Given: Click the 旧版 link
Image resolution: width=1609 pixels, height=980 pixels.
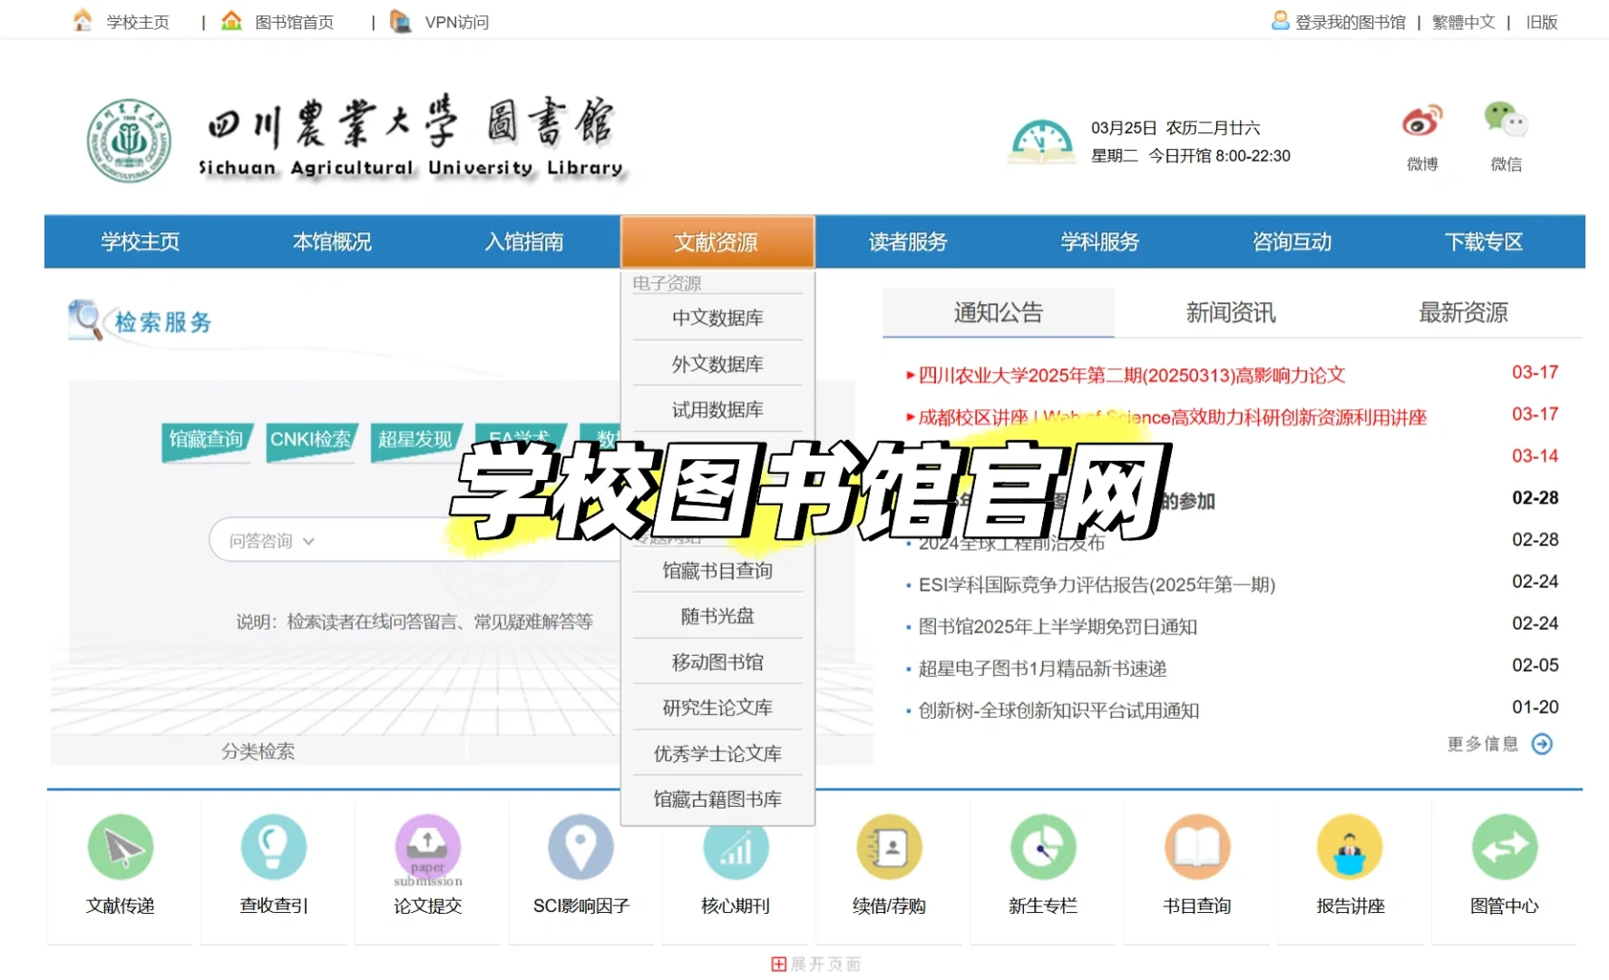Looking at the screenshot, I should [x=1541, y=22].
